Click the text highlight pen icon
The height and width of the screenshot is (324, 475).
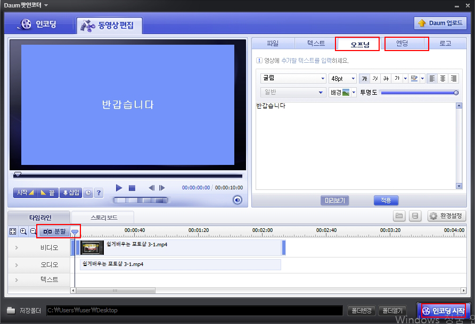(414, 78)
